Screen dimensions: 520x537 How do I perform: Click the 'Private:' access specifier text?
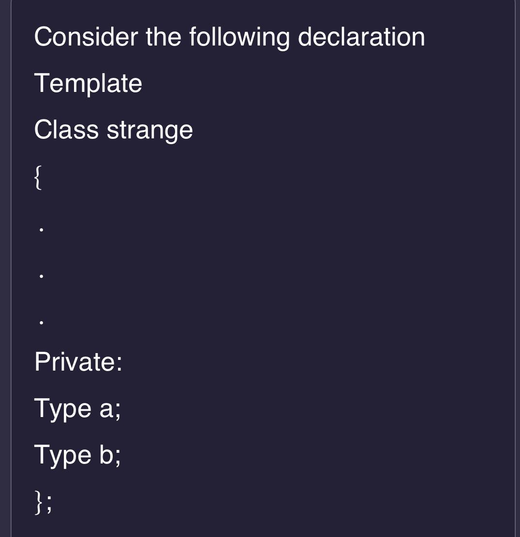78,362
